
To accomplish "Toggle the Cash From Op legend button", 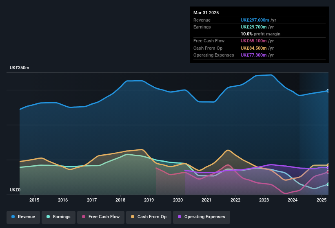I will [x=149, y=217].
